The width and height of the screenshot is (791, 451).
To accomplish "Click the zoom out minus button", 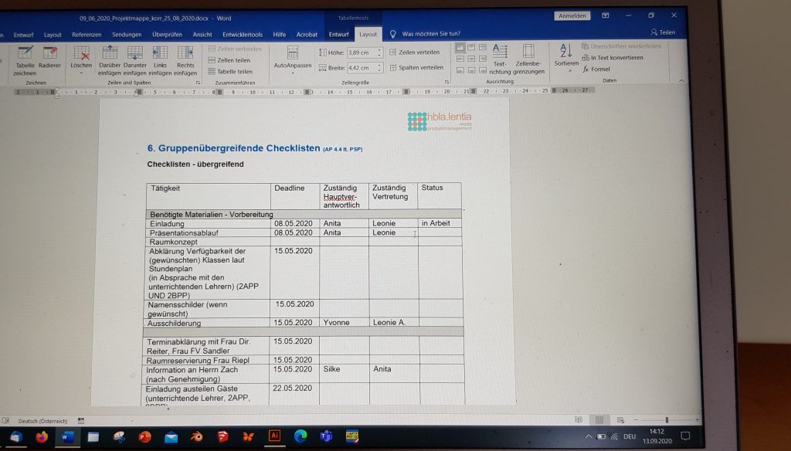I will [636, 419].
